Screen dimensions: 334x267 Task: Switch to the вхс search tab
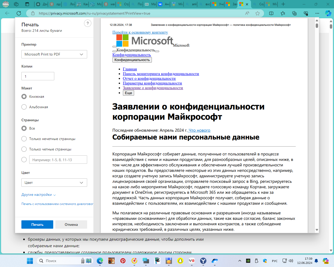click(204, 4)
